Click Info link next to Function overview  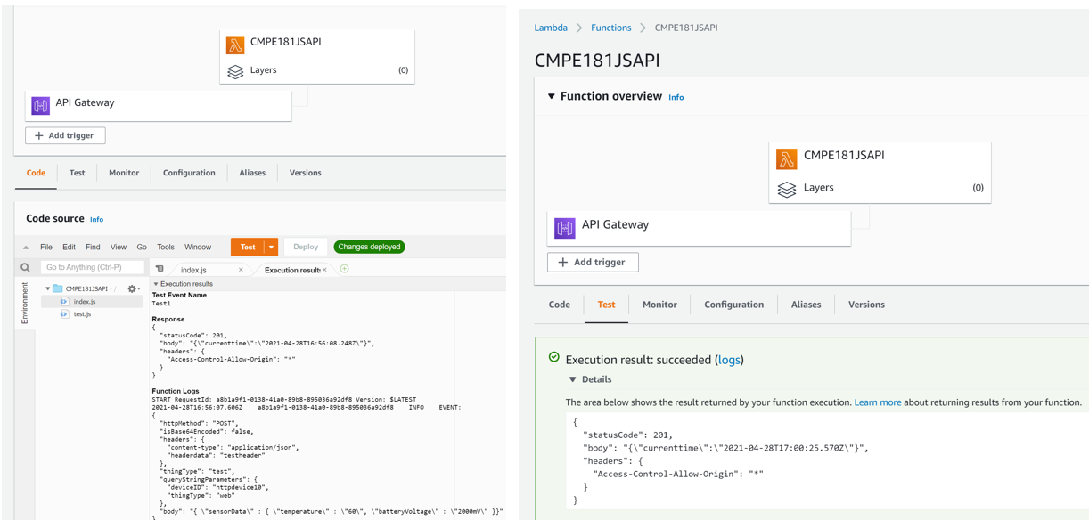point(676,97)
